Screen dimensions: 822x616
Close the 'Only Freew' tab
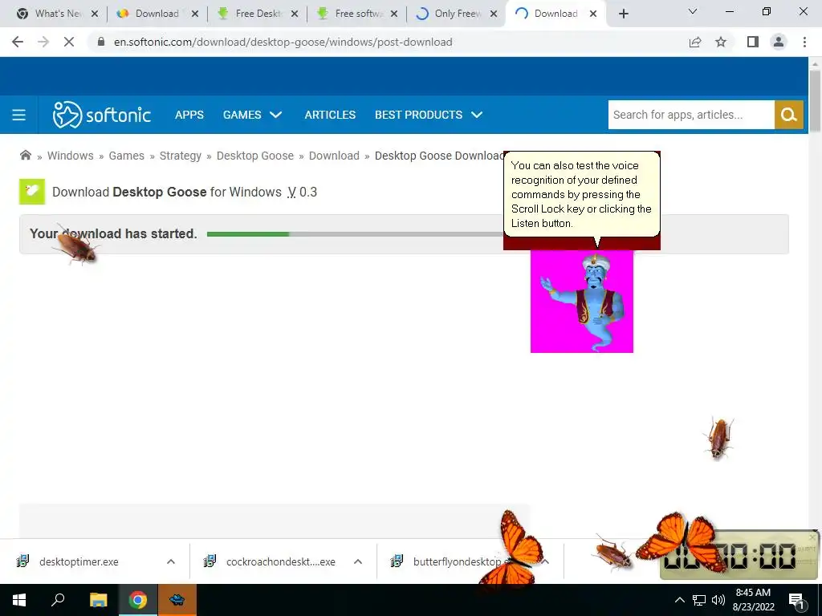(494, 14)
